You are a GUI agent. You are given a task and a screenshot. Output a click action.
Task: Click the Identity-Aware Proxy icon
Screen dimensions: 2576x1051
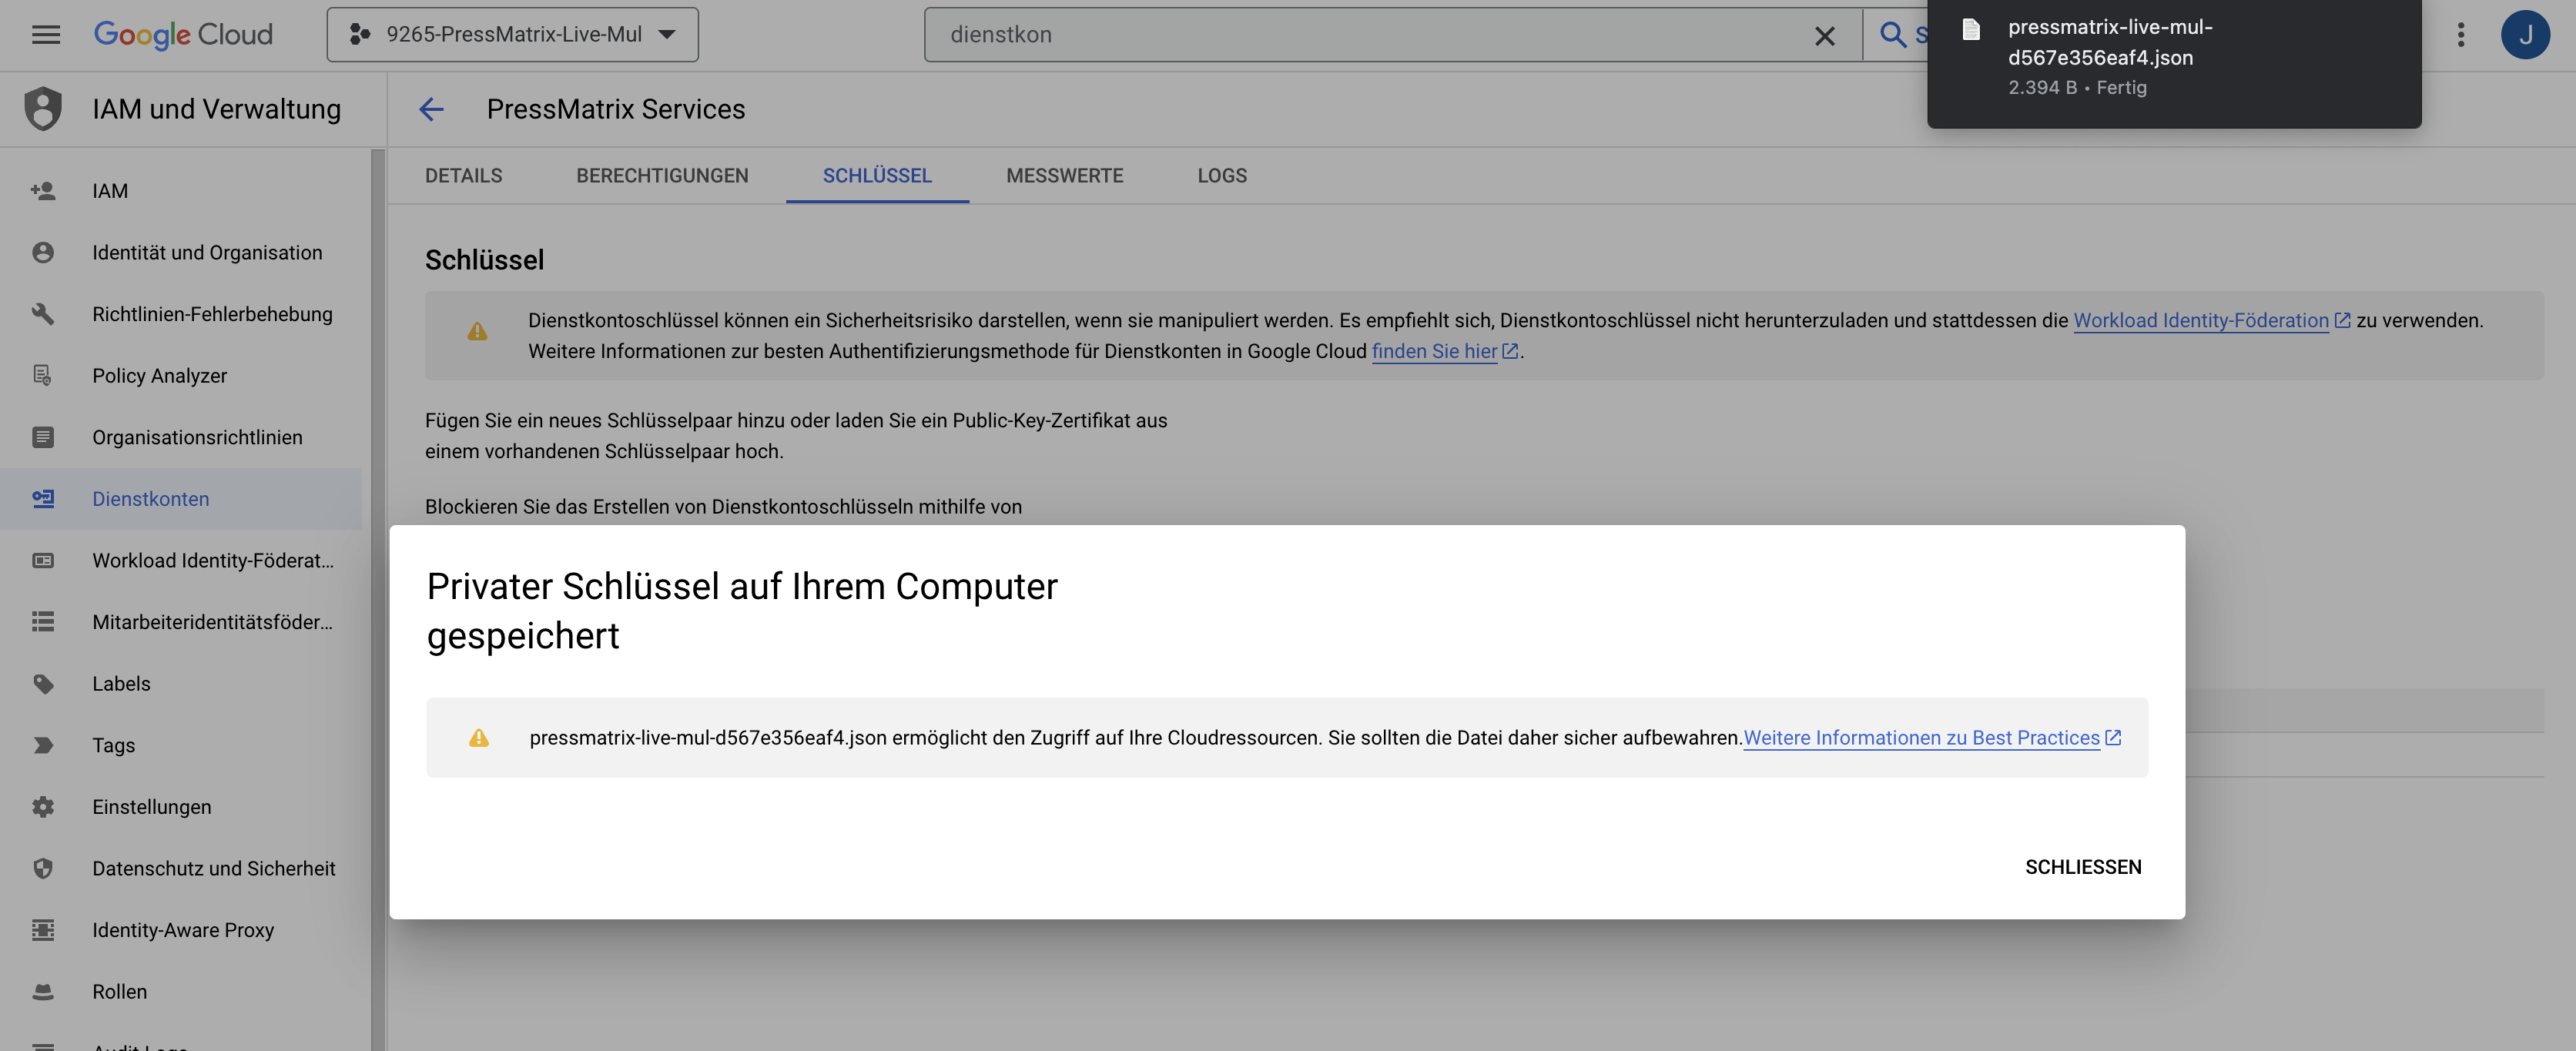click(x=43, y=930)
